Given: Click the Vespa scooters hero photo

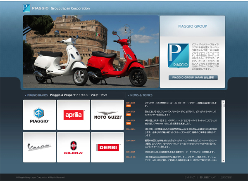Looking at the screenshot, I should click(x=91, y=52).
